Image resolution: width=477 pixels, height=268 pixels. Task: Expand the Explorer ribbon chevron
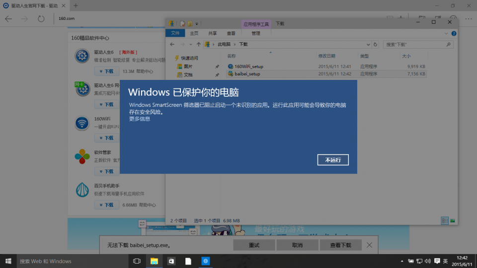[x=446, y=33]
